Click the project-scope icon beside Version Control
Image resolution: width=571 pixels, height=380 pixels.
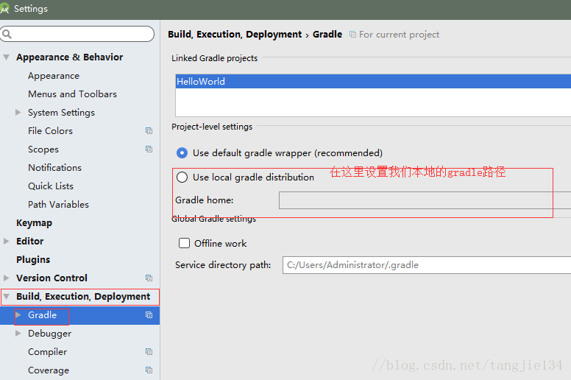[x=149, y=278]
